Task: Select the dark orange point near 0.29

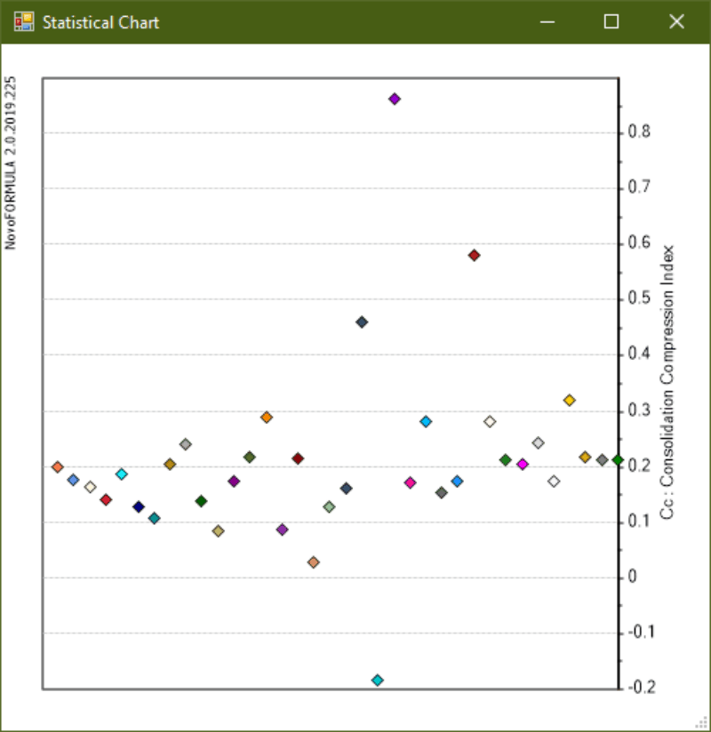Action: 267,418
